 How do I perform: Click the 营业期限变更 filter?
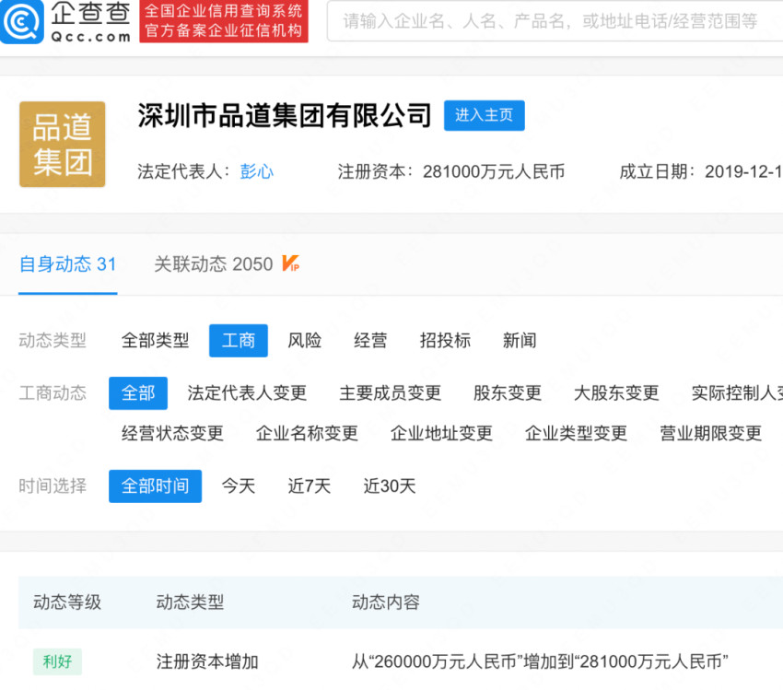tap(709, 433)
